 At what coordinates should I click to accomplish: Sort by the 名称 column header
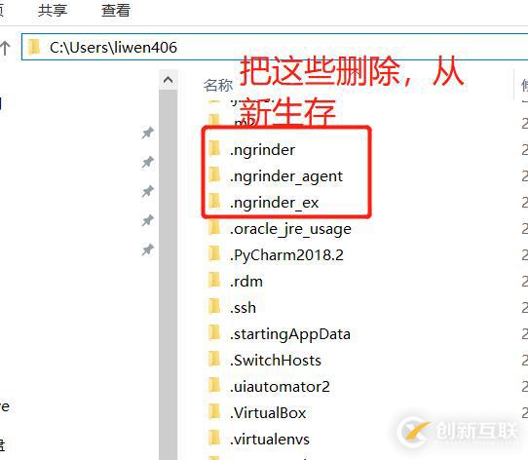(218, 86)
